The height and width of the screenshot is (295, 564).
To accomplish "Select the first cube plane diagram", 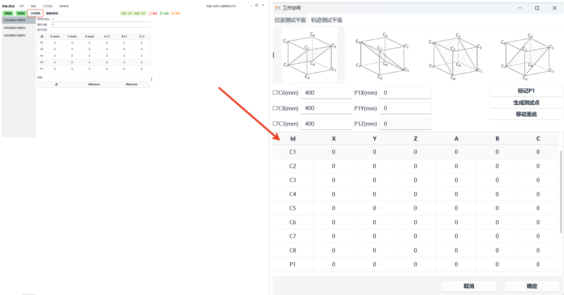I will coord(309,55).
